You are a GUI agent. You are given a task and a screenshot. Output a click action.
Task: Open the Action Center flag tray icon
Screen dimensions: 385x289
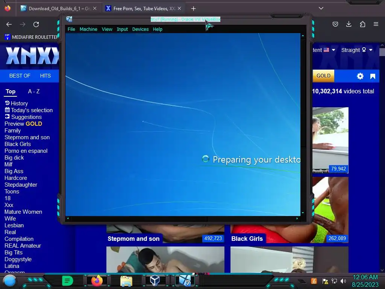tap(325, 281)
